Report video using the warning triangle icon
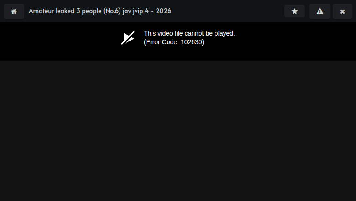The height and width of the screenshot is (201, 356). 320,11
